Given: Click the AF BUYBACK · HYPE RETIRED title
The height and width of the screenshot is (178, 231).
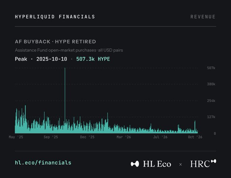Looking at the screenshot, I should point(55,41).
